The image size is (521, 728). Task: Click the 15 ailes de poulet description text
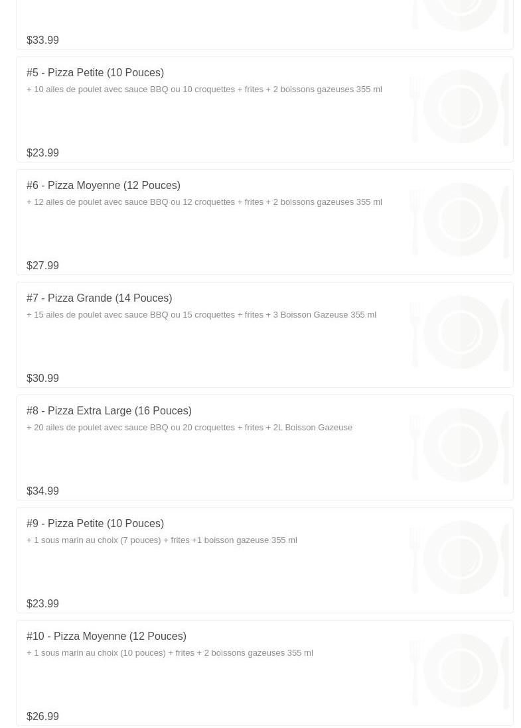(x=201, y=315)
